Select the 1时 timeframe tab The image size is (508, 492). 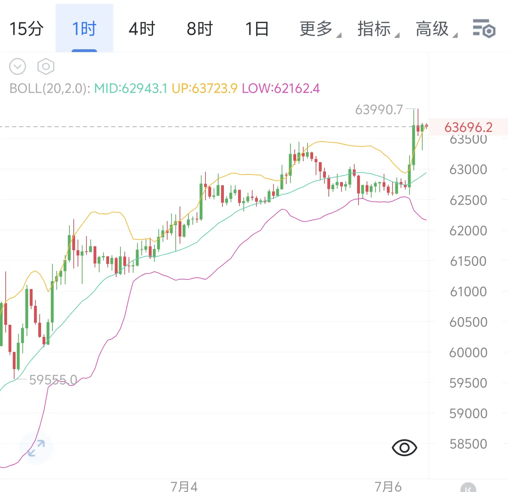point(84,29)
